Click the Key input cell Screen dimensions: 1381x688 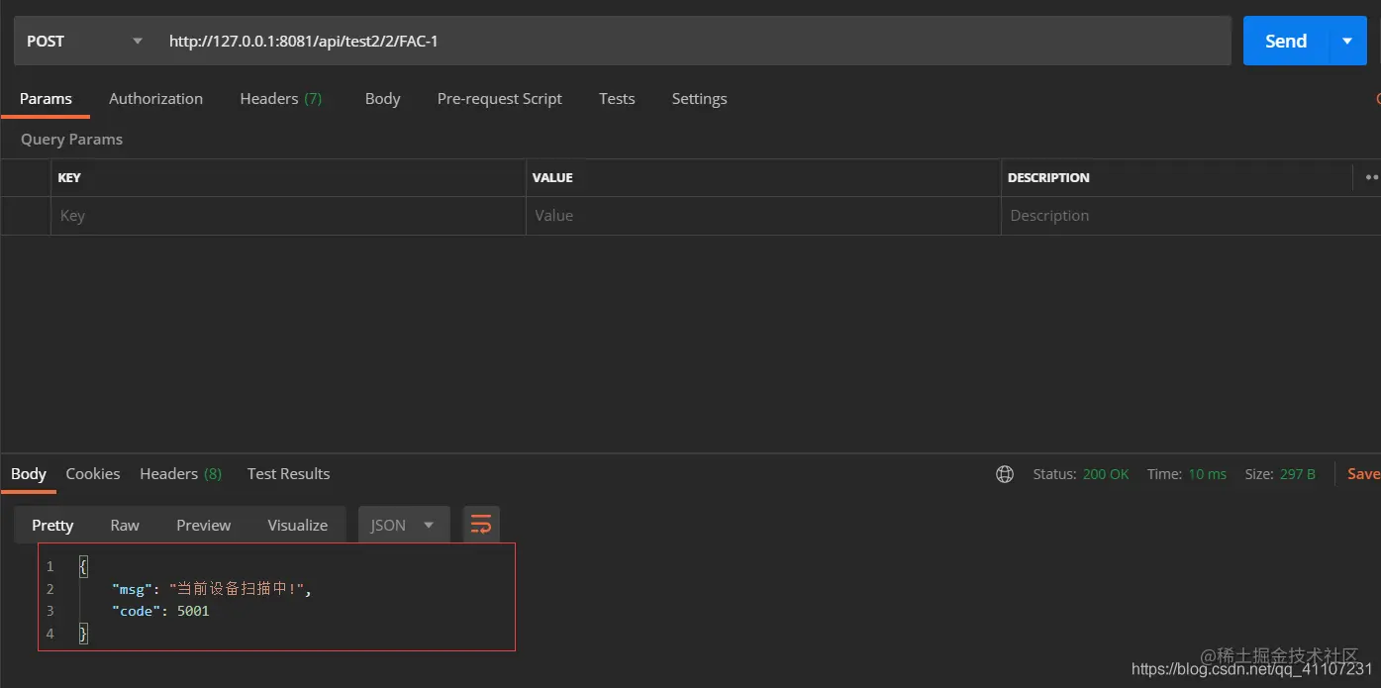288,216
